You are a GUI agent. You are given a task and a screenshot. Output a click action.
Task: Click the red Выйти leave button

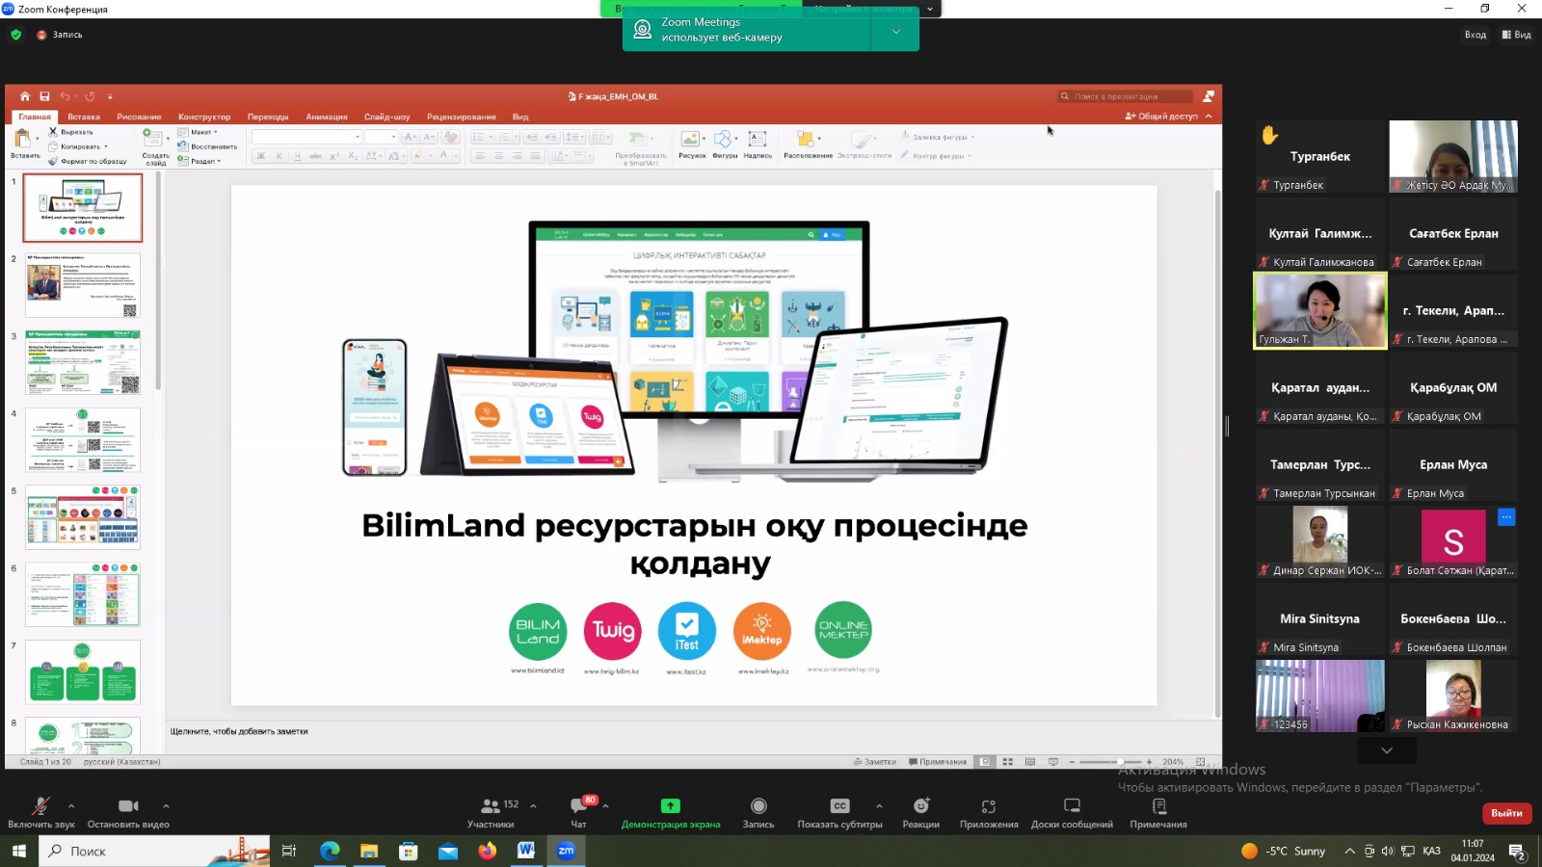1506,813
